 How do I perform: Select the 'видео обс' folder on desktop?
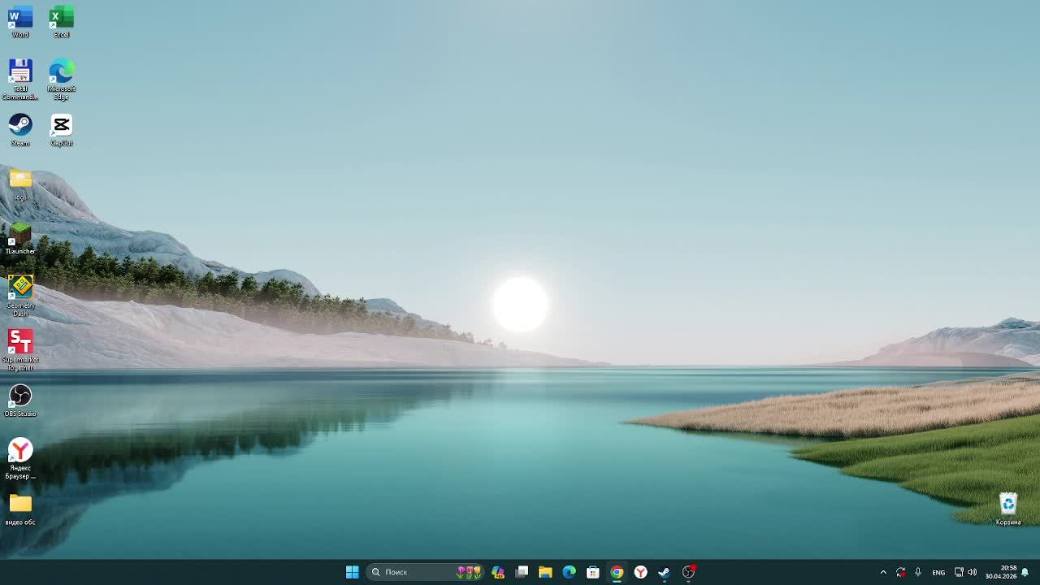20,509
